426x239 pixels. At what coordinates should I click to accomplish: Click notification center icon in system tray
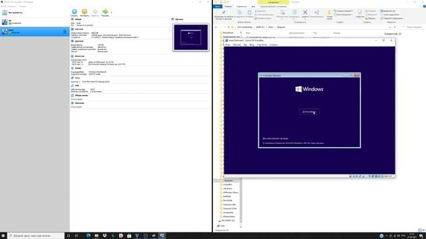(421, 236)
